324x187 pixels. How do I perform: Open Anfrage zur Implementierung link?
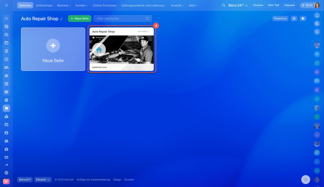(93, 180)
